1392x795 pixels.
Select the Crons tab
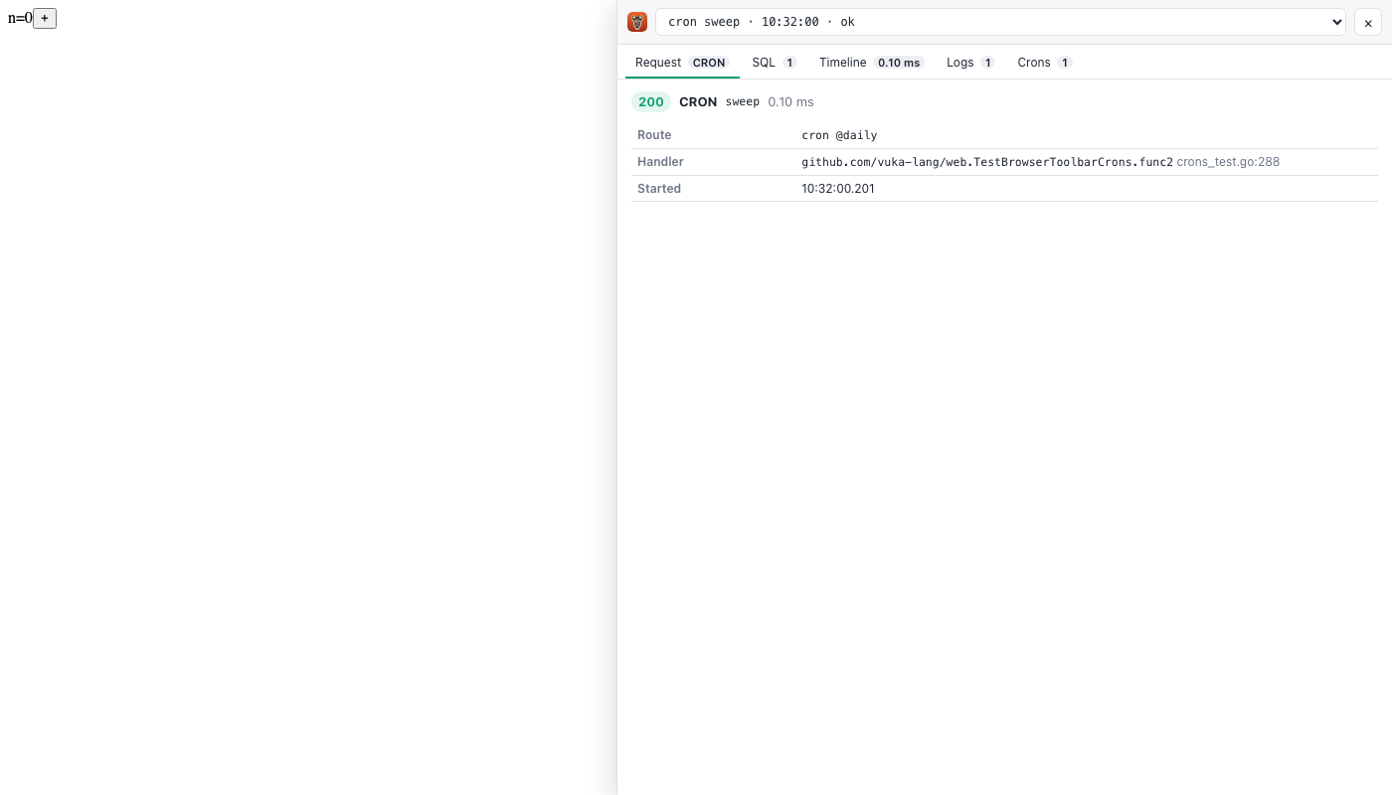[x=1045, y=63]
